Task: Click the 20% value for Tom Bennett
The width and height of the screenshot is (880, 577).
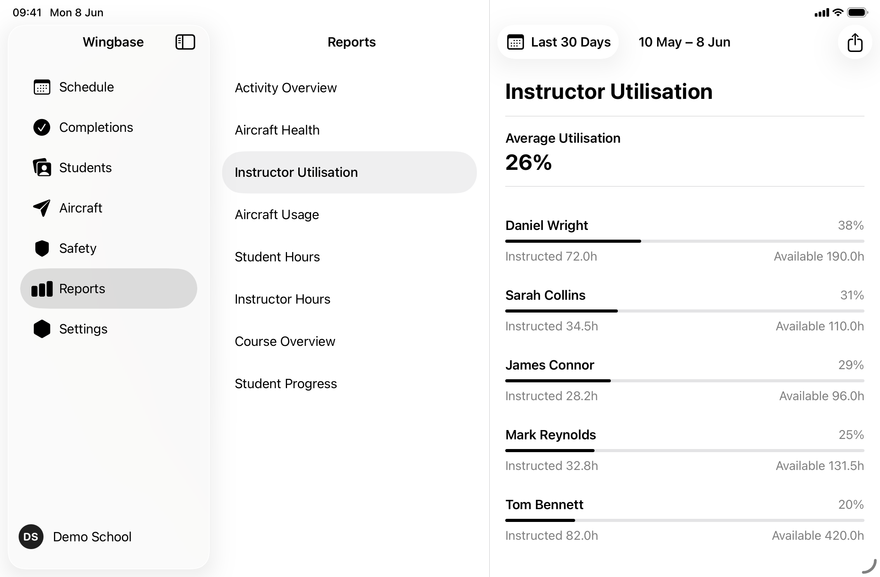Action: click(x=851, y=504)
